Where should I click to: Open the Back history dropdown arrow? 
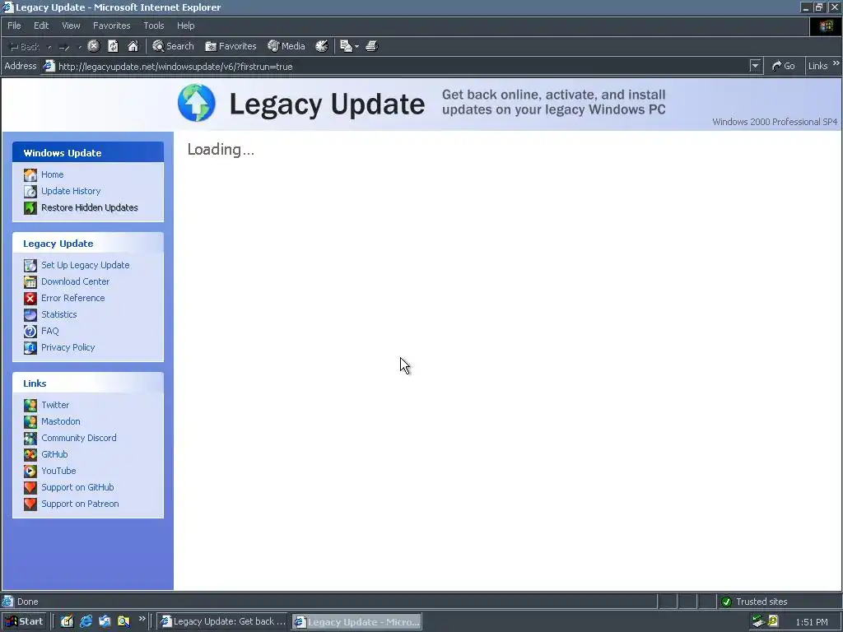click(49, 47)
